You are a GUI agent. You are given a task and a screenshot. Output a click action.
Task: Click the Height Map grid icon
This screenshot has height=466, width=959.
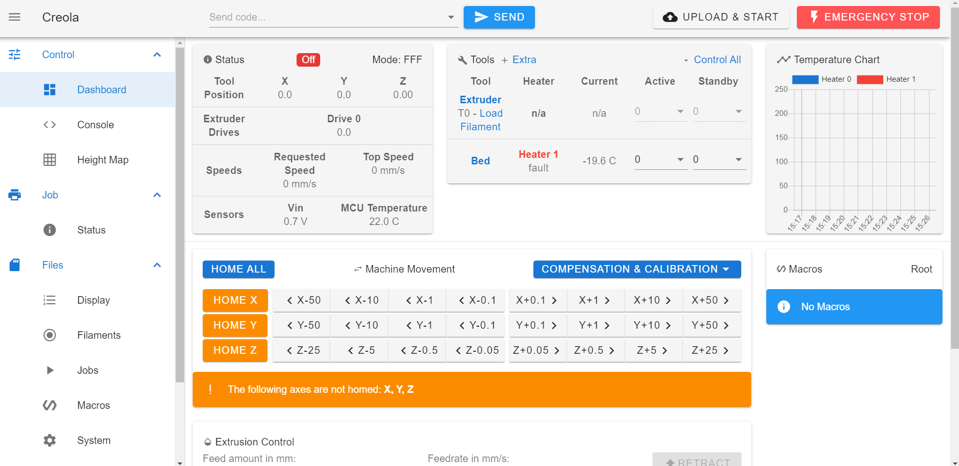50,160
